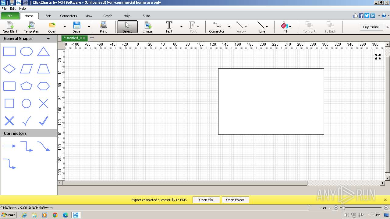
Task: Switch to the Graph ribbon tab
Action: click(x=108, y=16)
